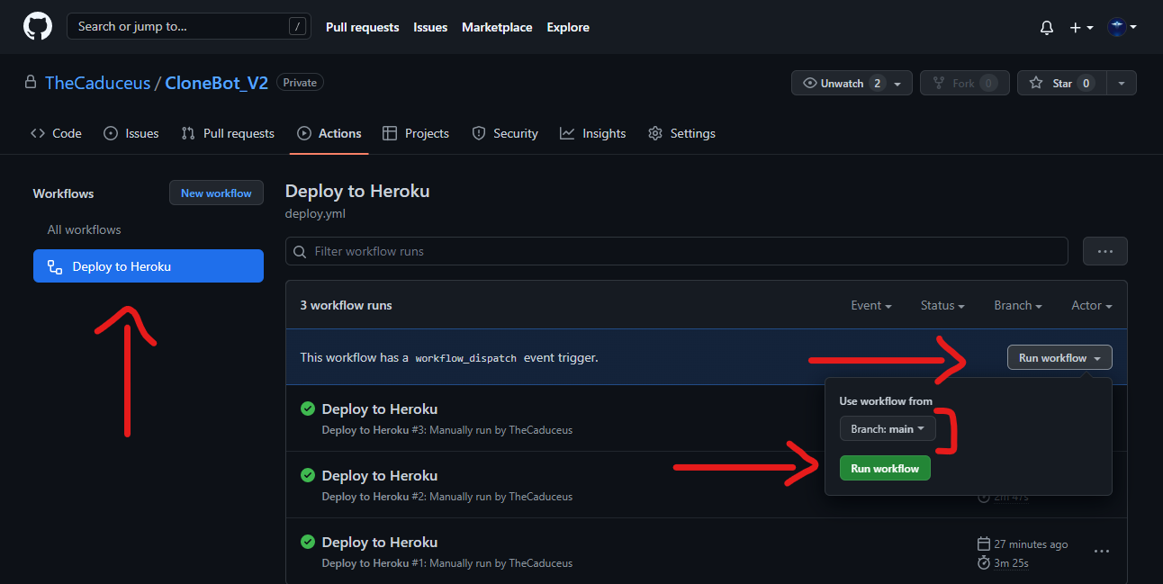Open Explore in top navigation
1163x584 pixels.
[568, 27]
